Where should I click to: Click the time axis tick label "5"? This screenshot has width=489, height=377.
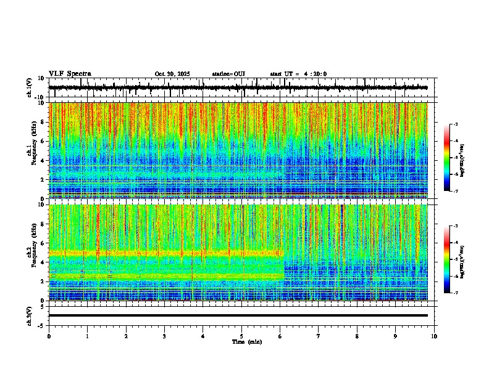pos(241,336)
